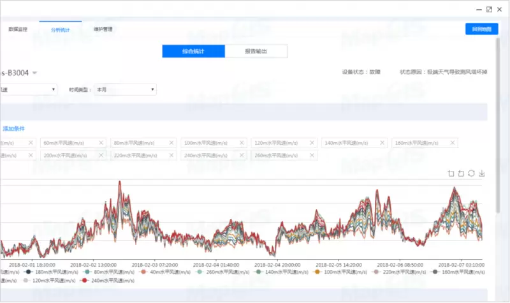The width and height of the screenshot is (510, 303).
Task: Switch to the 数据监控 tab
Action: click(x=18, y=29)
